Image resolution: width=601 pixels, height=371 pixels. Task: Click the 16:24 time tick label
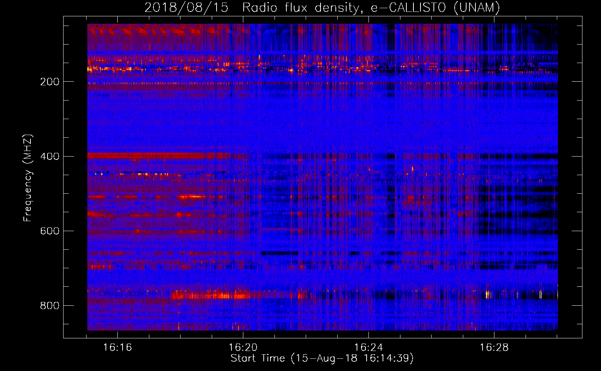point(368,348)
